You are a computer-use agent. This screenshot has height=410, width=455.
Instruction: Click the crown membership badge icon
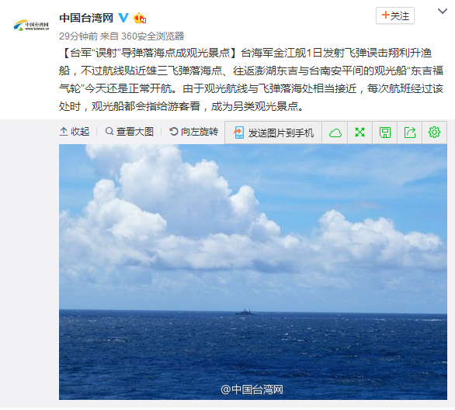pos(140,18)
